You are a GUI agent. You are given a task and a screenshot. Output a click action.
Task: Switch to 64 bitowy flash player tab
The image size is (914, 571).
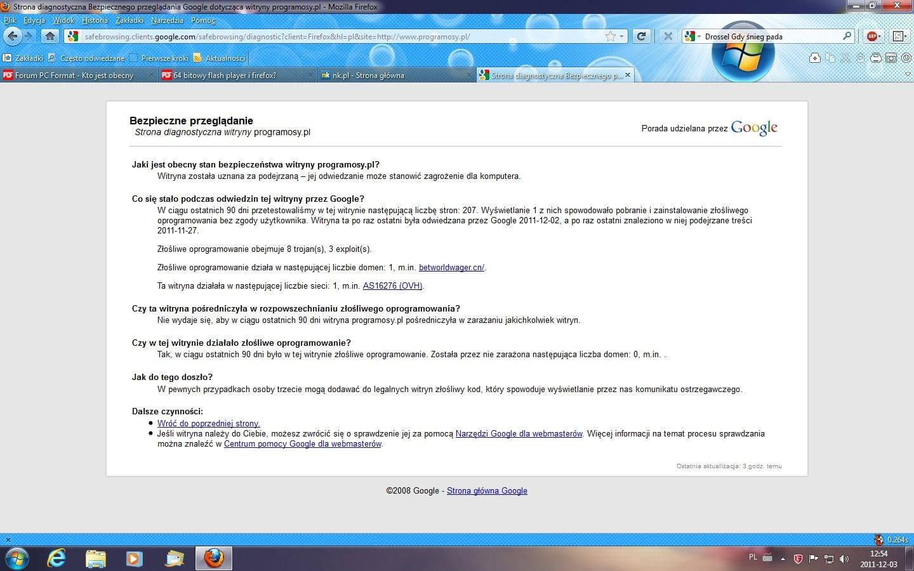[237, 75]
